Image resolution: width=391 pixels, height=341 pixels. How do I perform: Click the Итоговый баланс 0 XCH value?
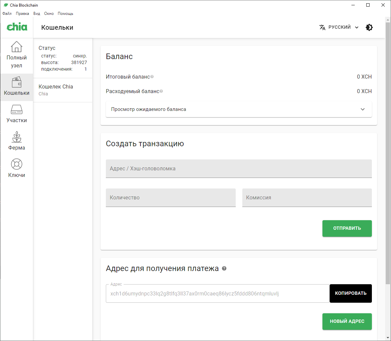point(364,77)
